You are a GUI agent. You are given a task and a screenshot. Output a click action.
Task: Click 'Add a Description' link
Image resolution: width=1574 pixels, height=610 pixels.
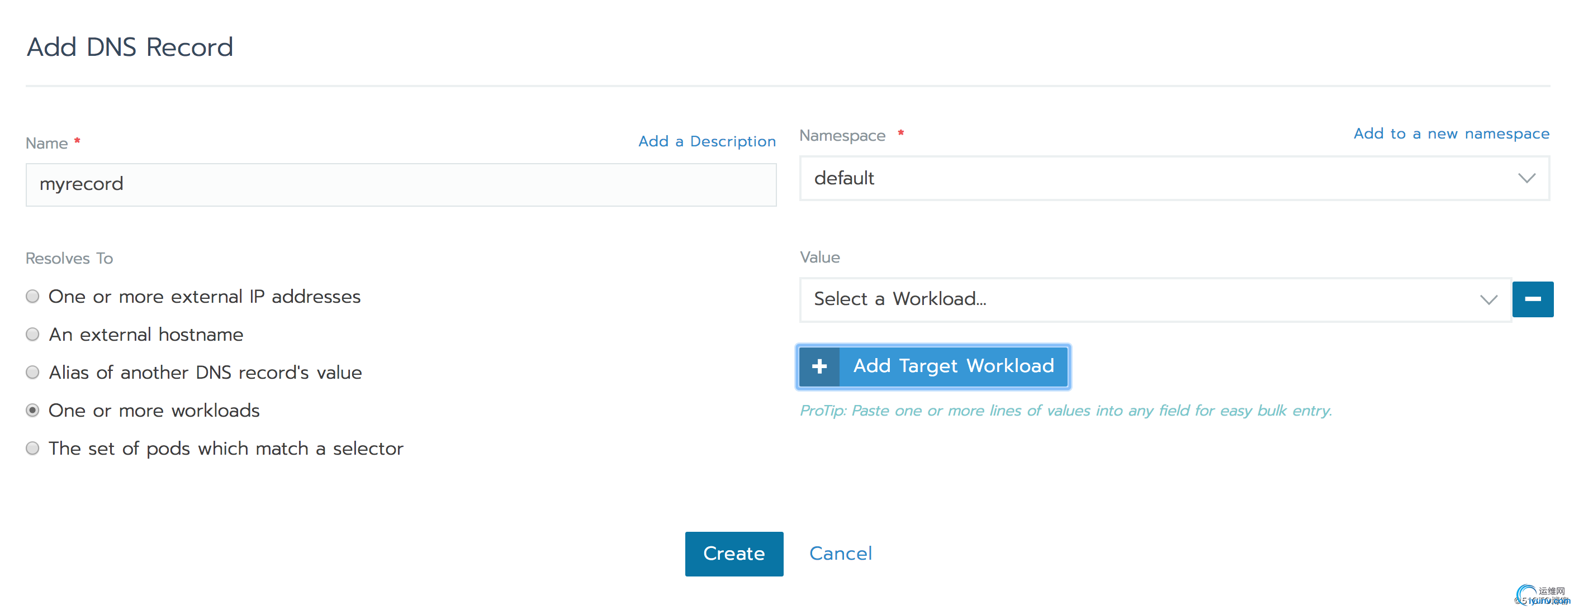click(707, 142)
